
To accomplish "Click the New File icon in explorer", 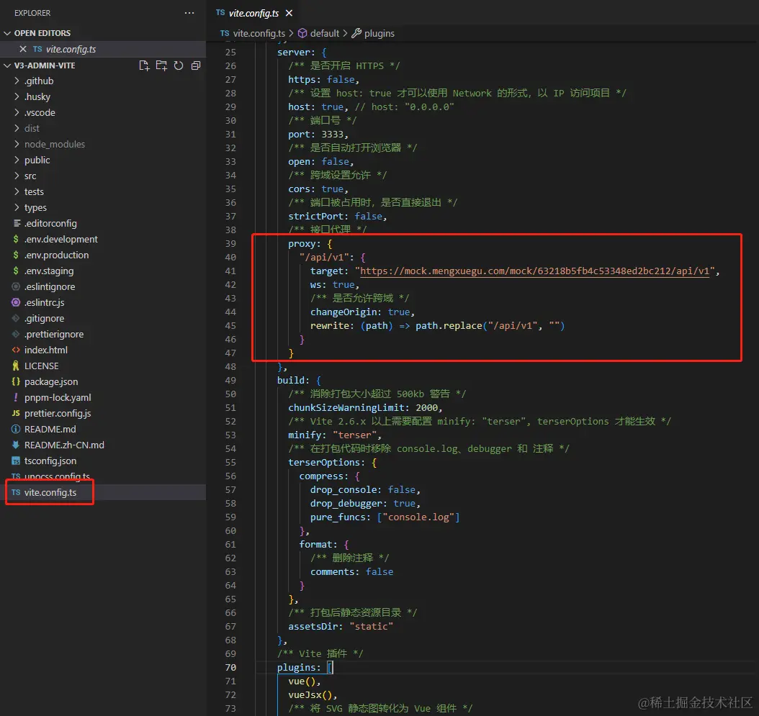I will pyautogui.click(x=144, y=65).
